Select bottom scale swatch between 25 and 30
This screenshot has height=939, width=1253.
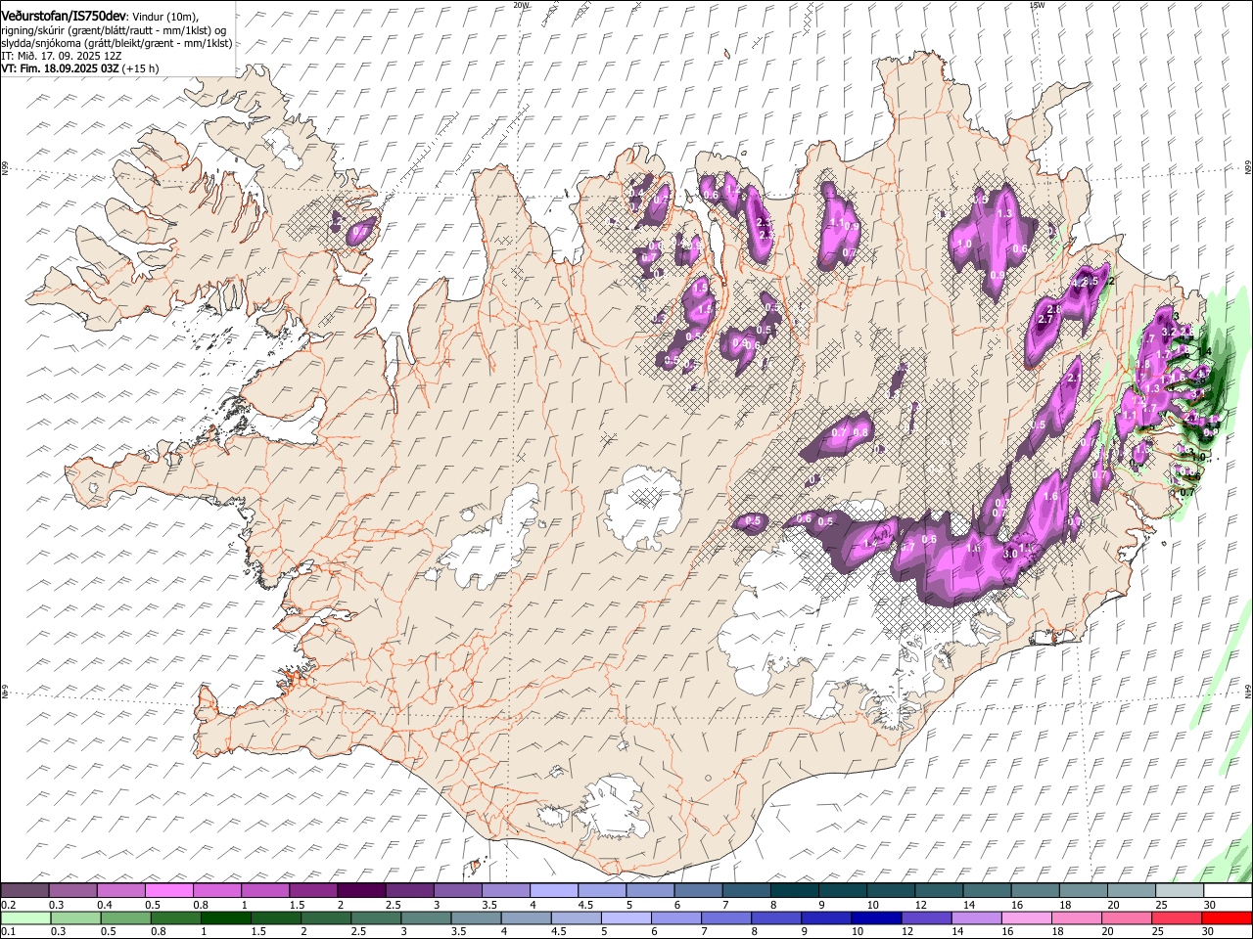[x=1176, y=917]
